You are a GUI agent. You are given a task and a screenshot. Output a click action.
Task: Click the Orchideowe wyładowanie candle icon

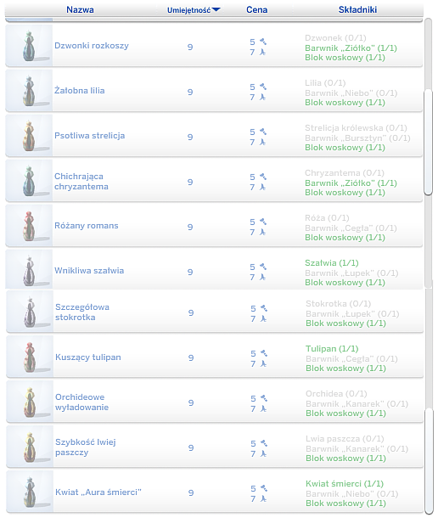pos(30,402)
